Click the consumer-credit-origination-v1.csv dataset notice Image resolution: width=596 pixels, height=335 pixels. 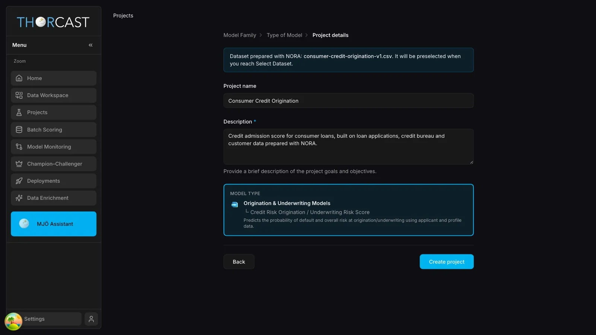349,60
